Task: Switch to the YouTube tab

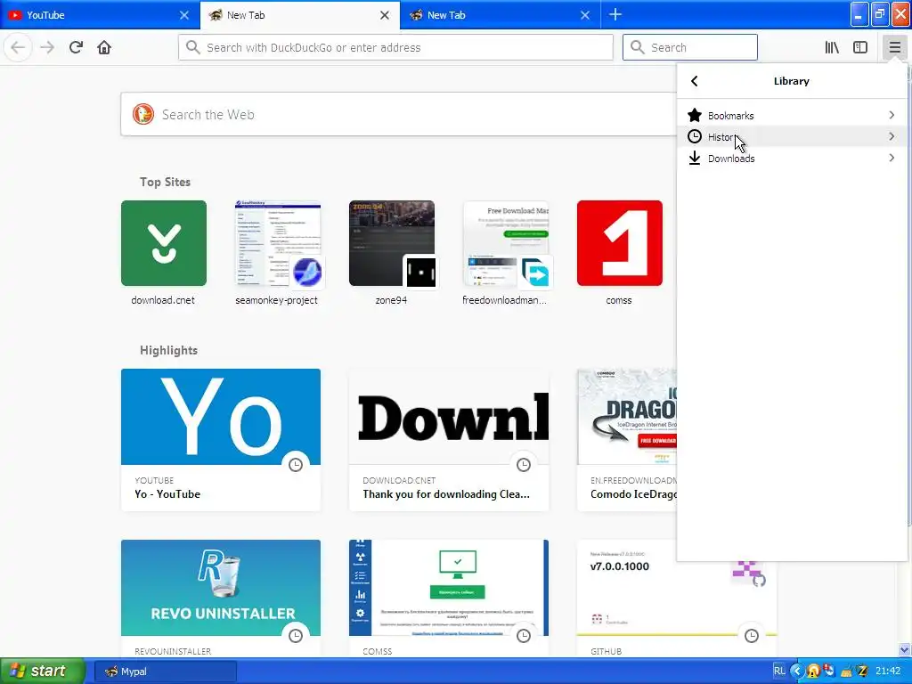Action: tap(100, 15)
